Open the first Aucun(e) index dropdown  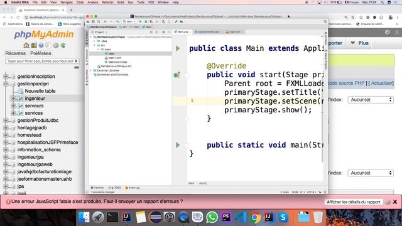coord(371,100)
